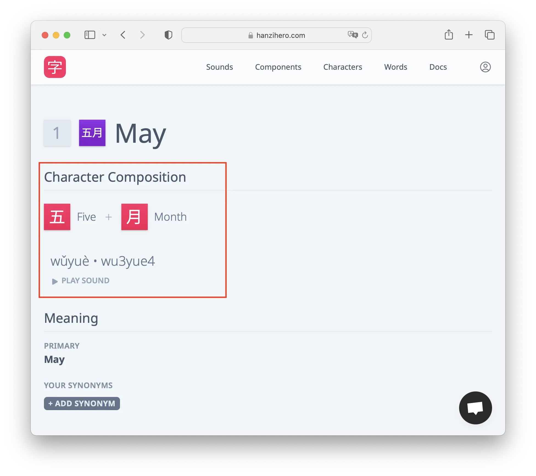
Task: Click the 五 Five character tile
Action: [57, 217]
